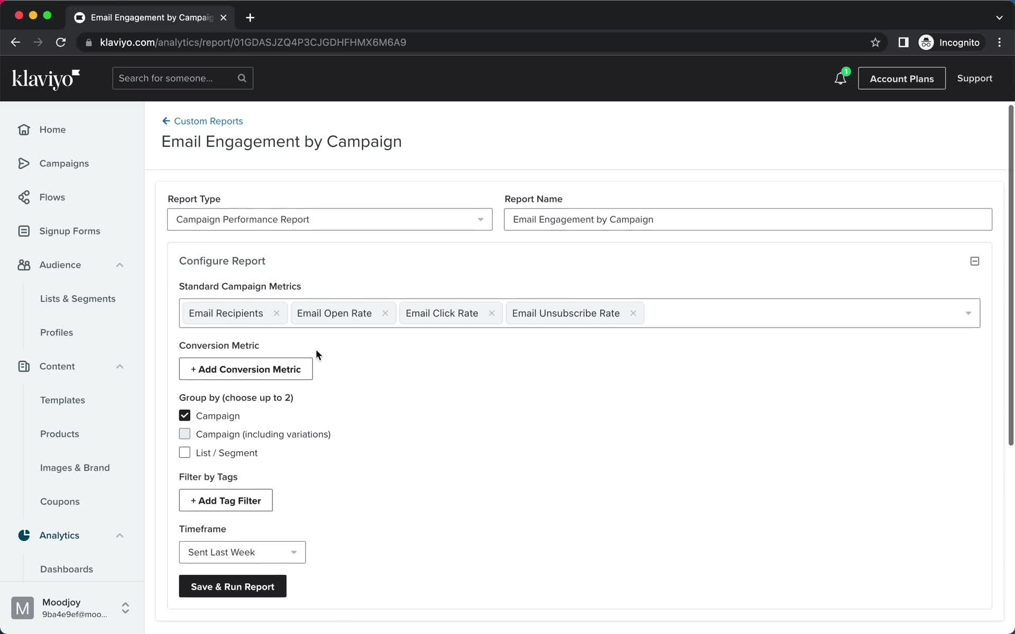Enable the List / Segment checkbox
Viewport: 1015px width, 634px height.
coord(184,452)
